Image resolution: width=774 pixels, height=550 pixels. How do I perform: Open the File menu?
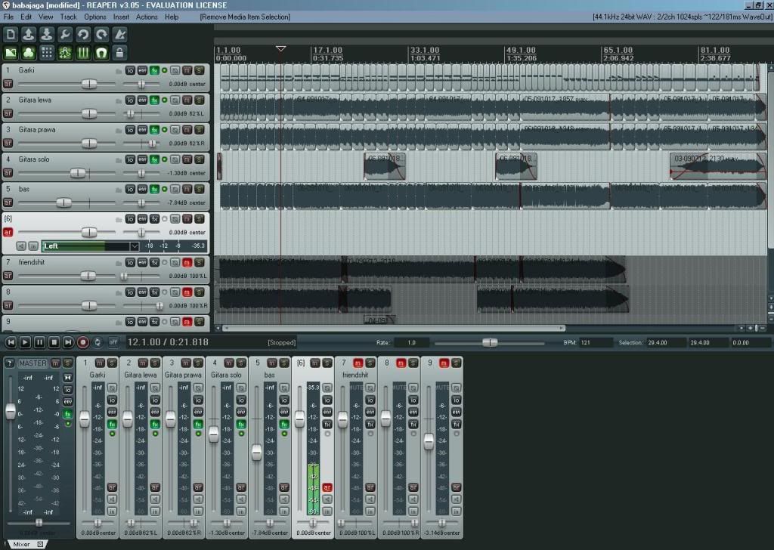click(8, 17)
